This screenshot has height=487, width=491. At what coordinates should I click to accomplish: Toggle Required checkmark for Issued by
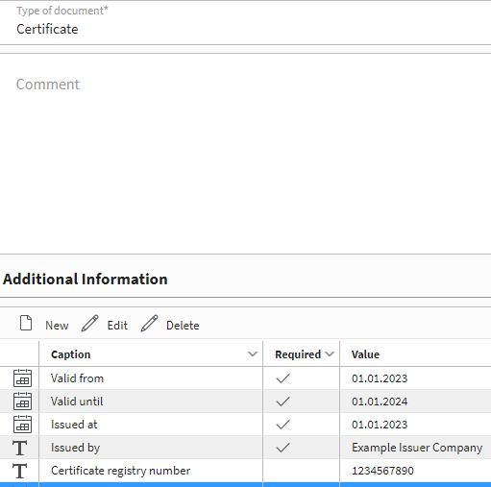click(x=282, y=448)
